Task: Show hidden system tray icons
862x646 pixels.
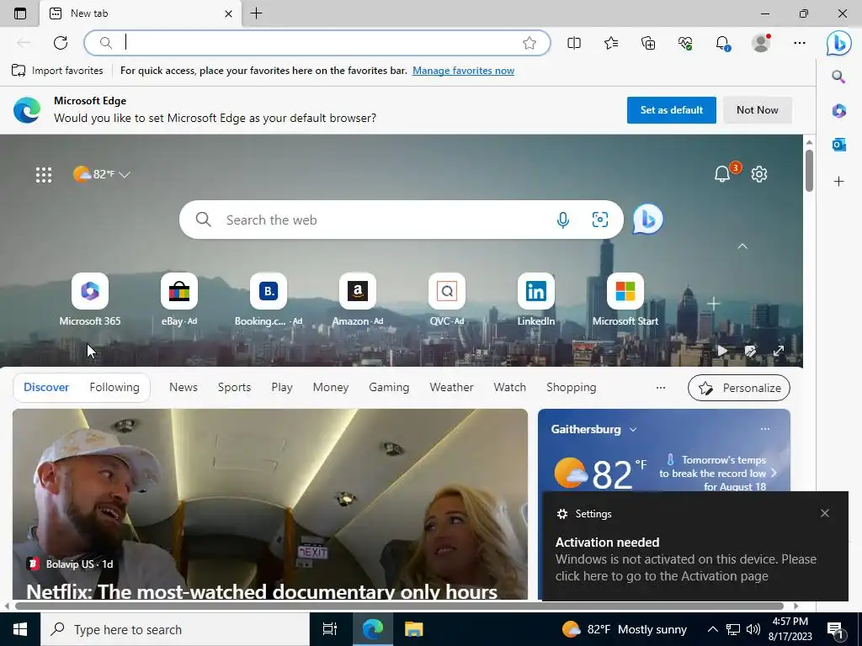Action: (712, 629)
